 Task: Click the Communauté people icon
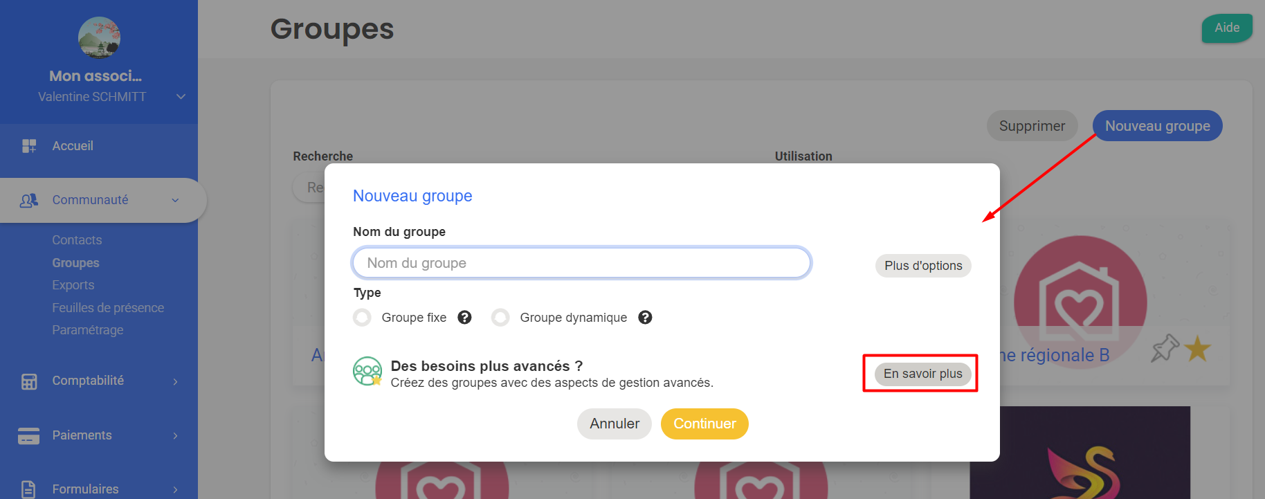pos(29,201)
